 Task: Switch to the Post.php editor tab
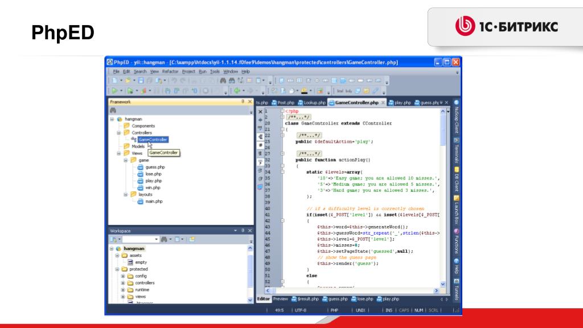click(283, 102)
